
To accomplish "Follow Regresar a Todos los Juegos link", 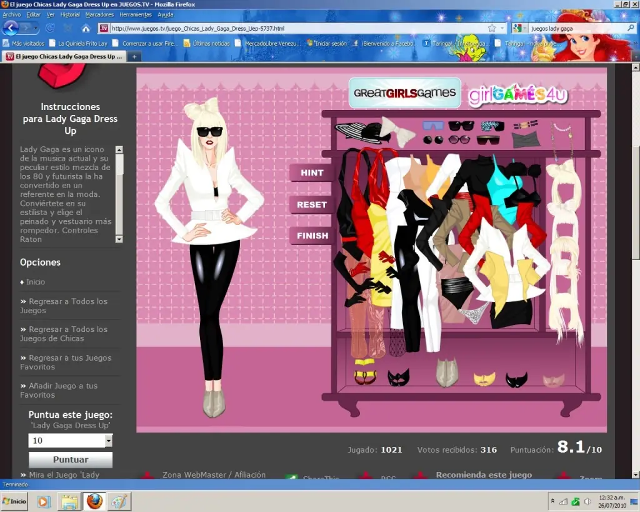I will pos(64,306).
